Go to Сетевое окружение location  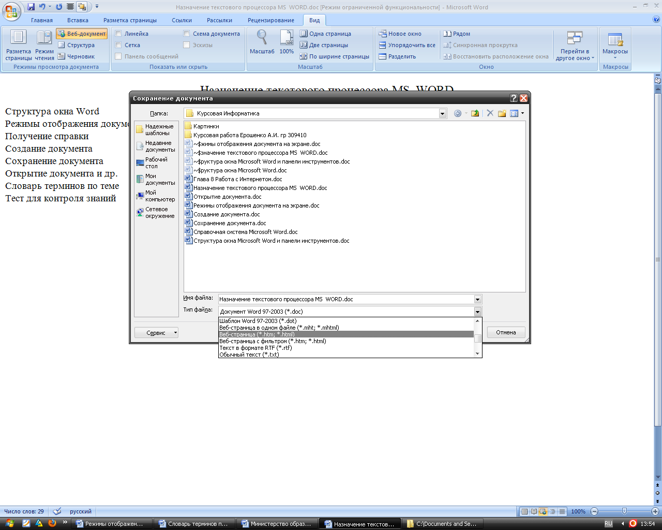pyautogui.click(x=156, y=212)
